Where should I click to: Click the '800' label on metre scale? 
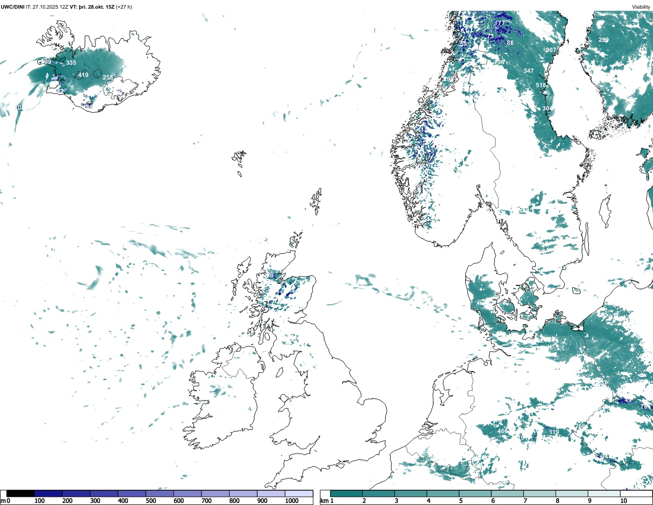coord(234,501)
